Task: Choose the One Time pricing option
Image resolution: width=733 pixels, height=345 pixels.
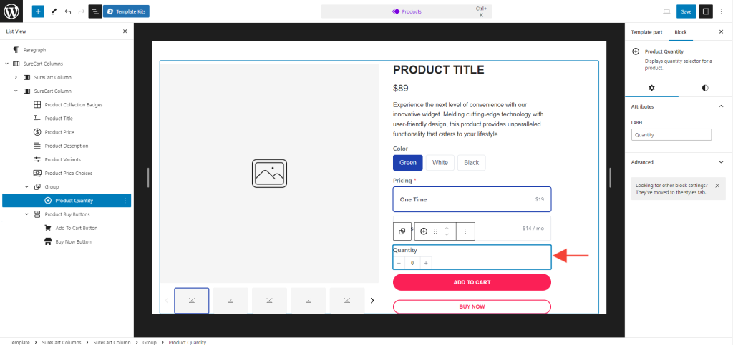Action: coord(472,199)
